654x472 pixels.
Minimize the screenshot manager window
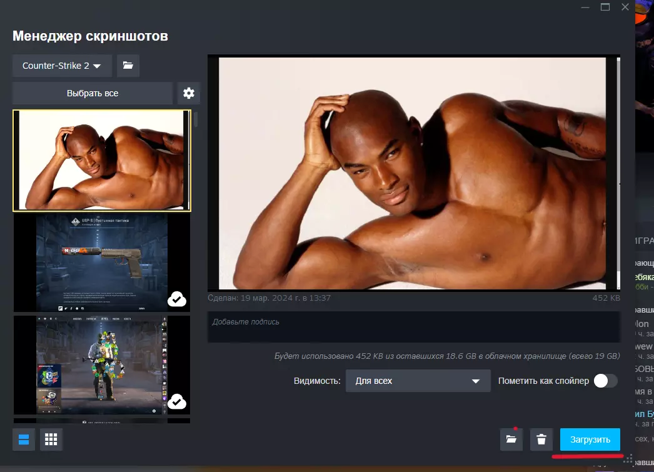[x=585, y=7]
